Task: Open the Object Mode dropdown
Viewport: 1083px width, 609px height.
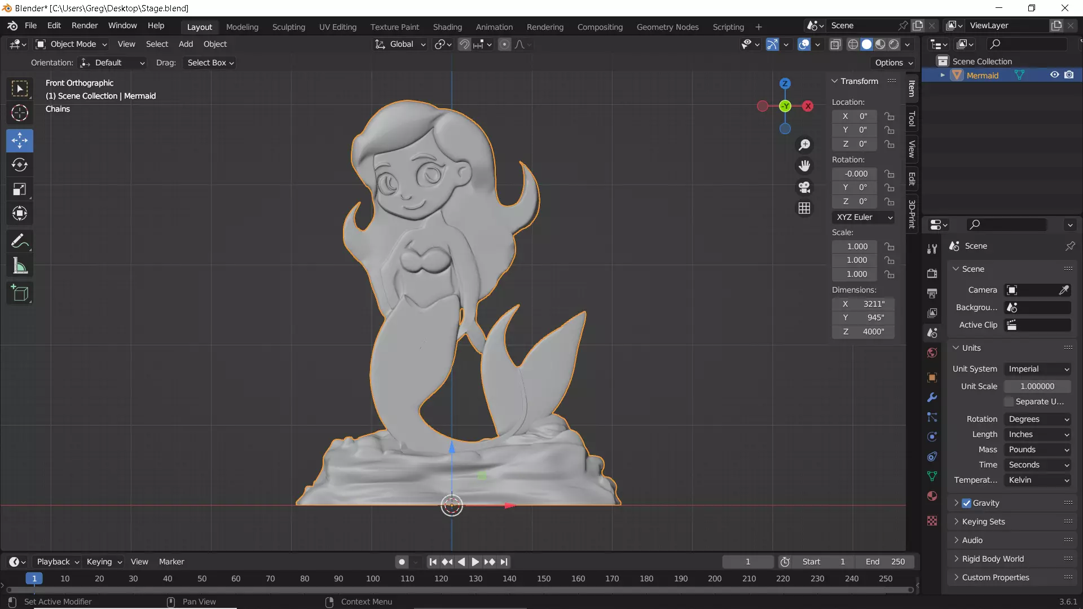Action: coord(71,44)
